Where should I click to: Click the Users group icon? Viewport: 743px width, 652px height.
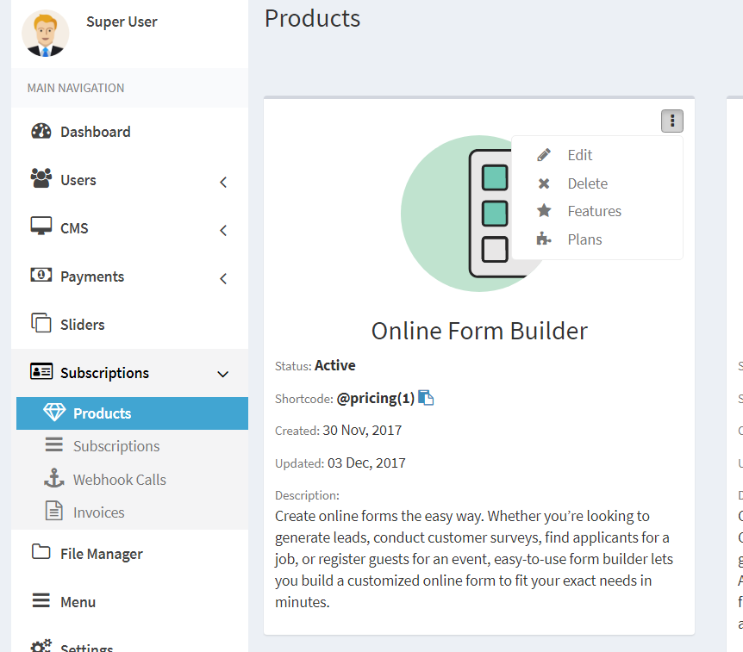[x=41, y=178]
